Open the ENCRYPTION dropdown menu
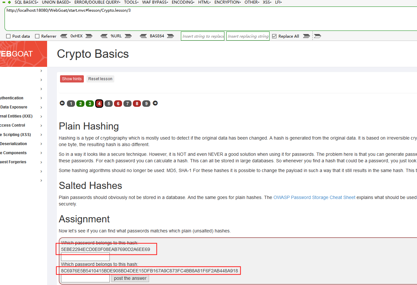This screenshot has width=417, height=285. [x=228, y=2]
